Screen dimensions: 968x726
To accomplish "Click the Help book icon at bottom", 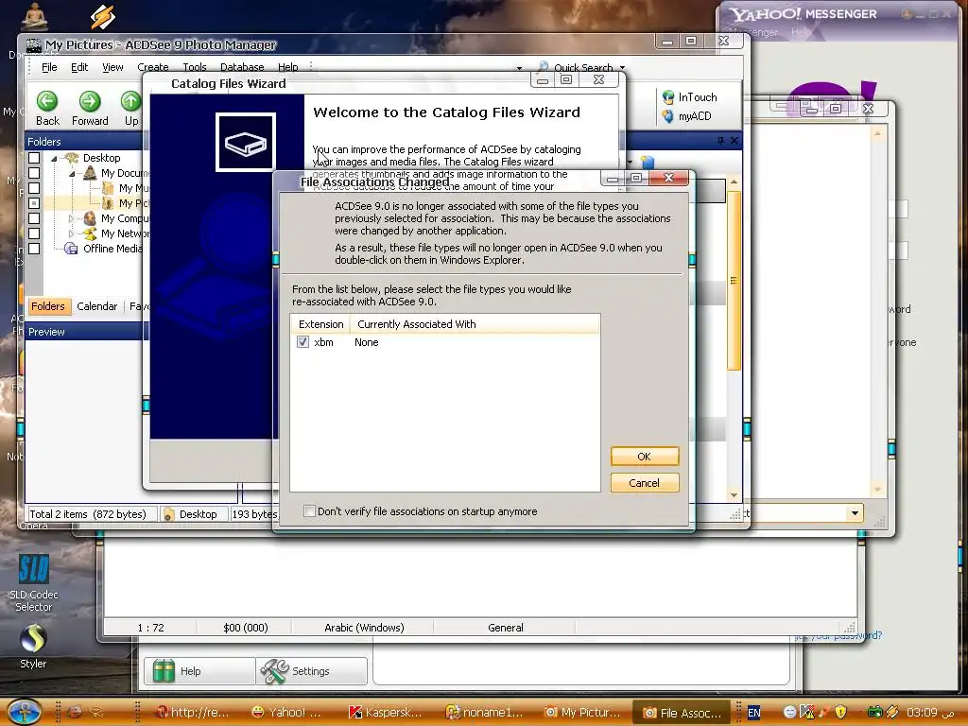I will click(164, 671).
